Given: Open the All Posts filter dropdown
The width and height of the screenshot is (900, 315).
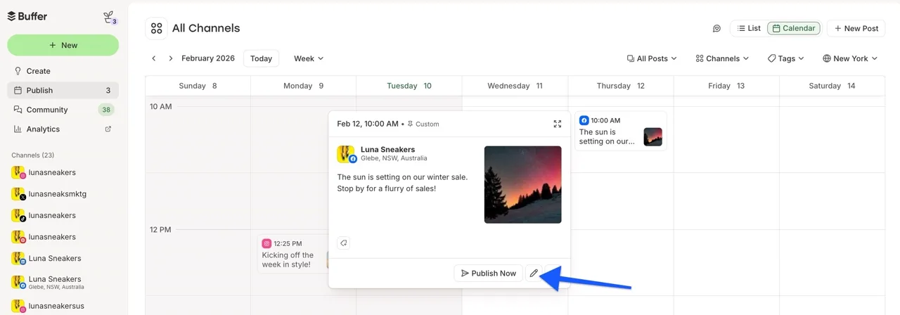Looking at the screenshot, I should [x=652, y=58].
